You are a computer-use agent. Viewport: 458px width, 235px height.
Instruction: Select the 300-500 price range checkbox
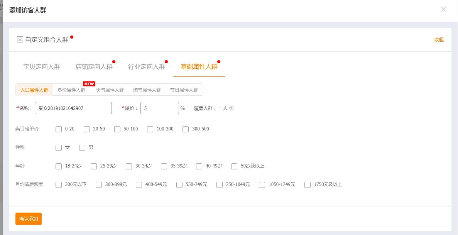tap(186, 129)
